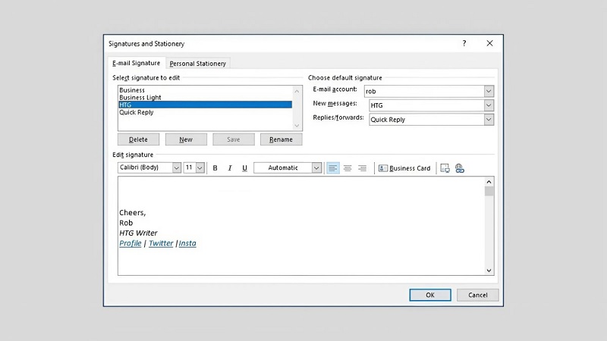Switch to the E-mail Signature tab
607x341 pixels.
click(x=137, y=63)
